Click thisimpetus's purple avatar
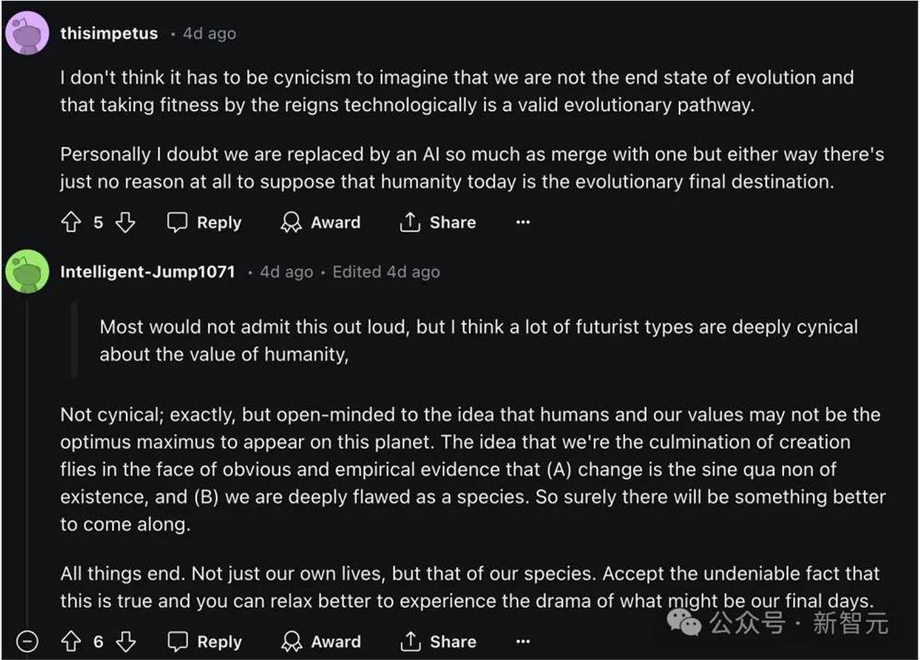The height and width of the screenshot is (660, 920). 28,33
